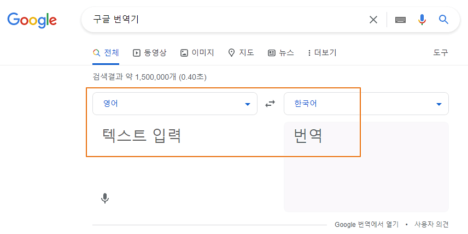Switch to the 동영상 tab

[x=150, y=53]
